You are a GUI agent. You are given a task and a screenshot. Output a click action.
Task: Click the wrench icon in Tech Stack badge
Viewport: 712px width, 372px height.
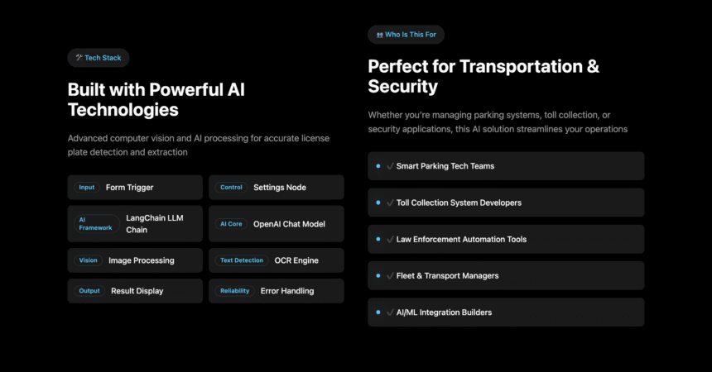pyautogui.click(x=79, y=58)
